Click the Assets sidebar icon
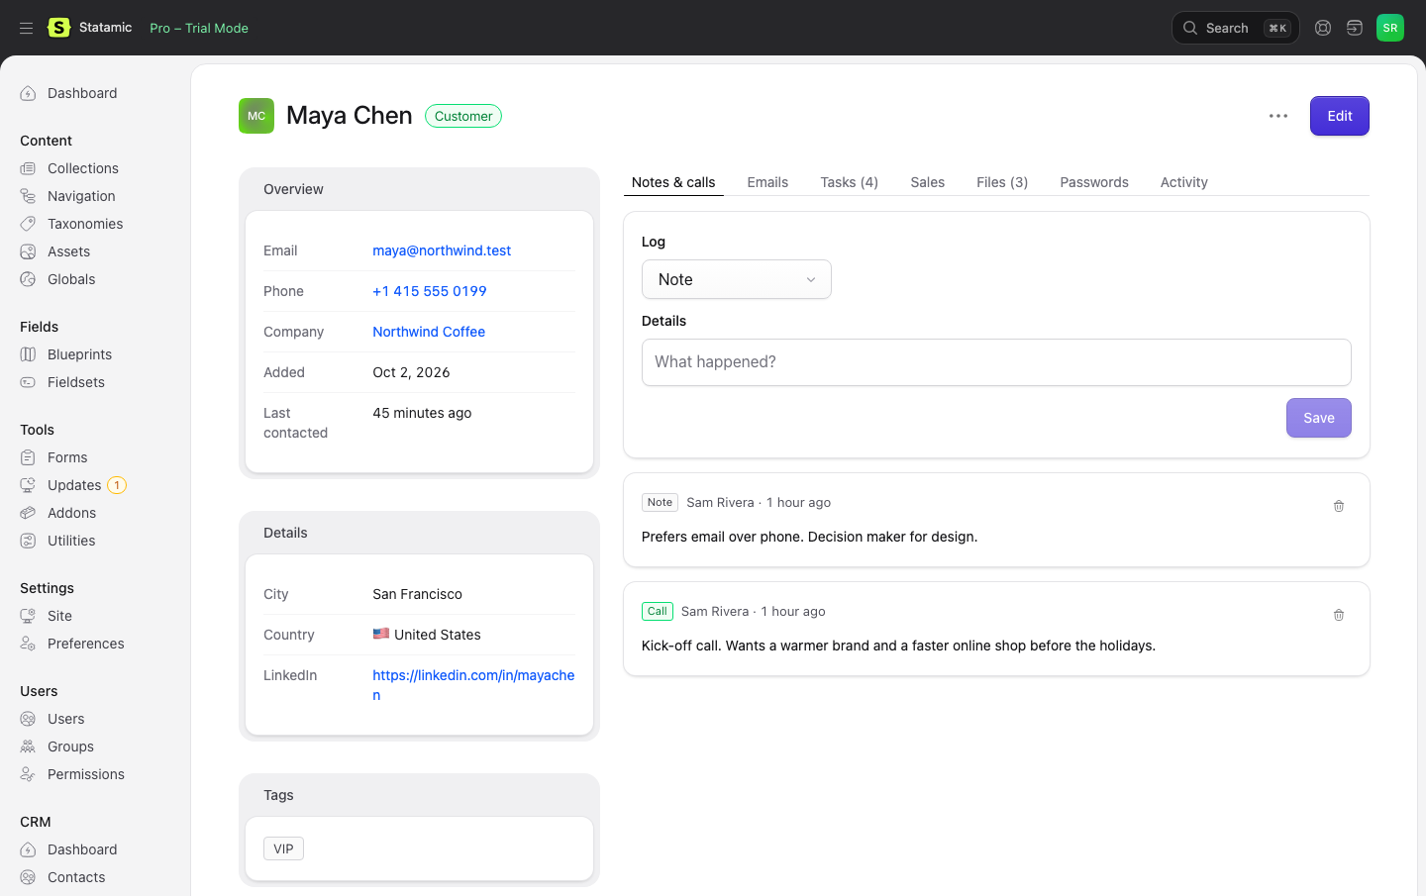The height and width of the screenshot is (896, 1426). tap(28, 251)
